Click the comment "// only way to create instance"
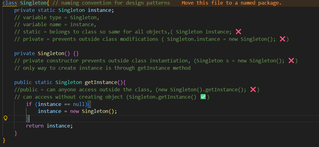The height and width of the screenshot is (147, 319). (102, 68)
